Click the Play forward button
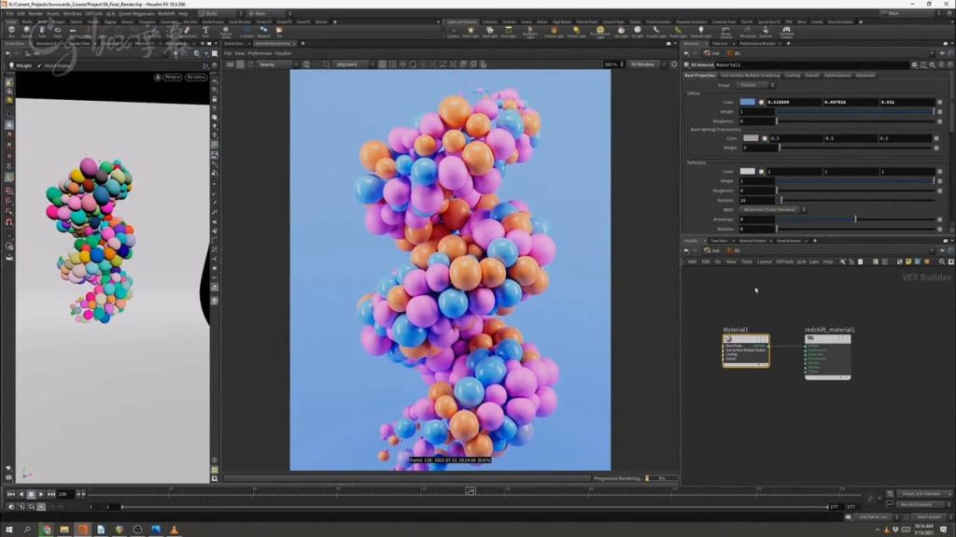Screen dimensions: 956x537 click(41, 494)
